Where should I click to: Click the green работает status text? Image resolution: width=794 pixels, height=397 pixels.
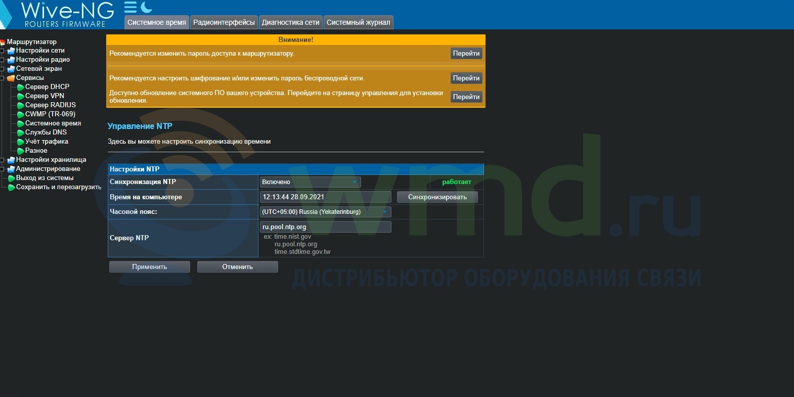tap(457, 182)
